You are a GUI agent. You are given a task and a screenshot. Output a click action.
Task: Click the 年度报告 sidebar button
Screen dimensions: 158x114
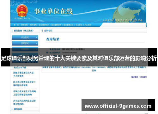click(x=25, y=49)
